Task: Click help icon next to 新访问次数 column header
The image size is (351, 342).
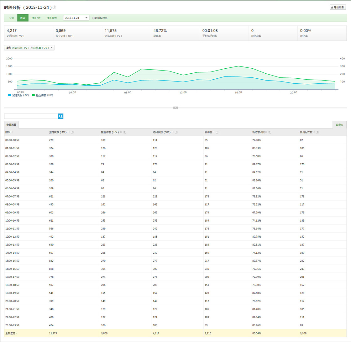Action: (317, 132)
